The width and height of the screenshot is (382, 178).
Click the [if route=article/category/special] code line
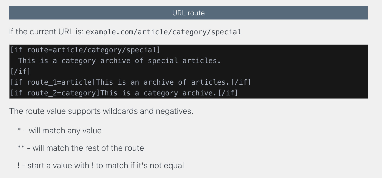(85, 50)
